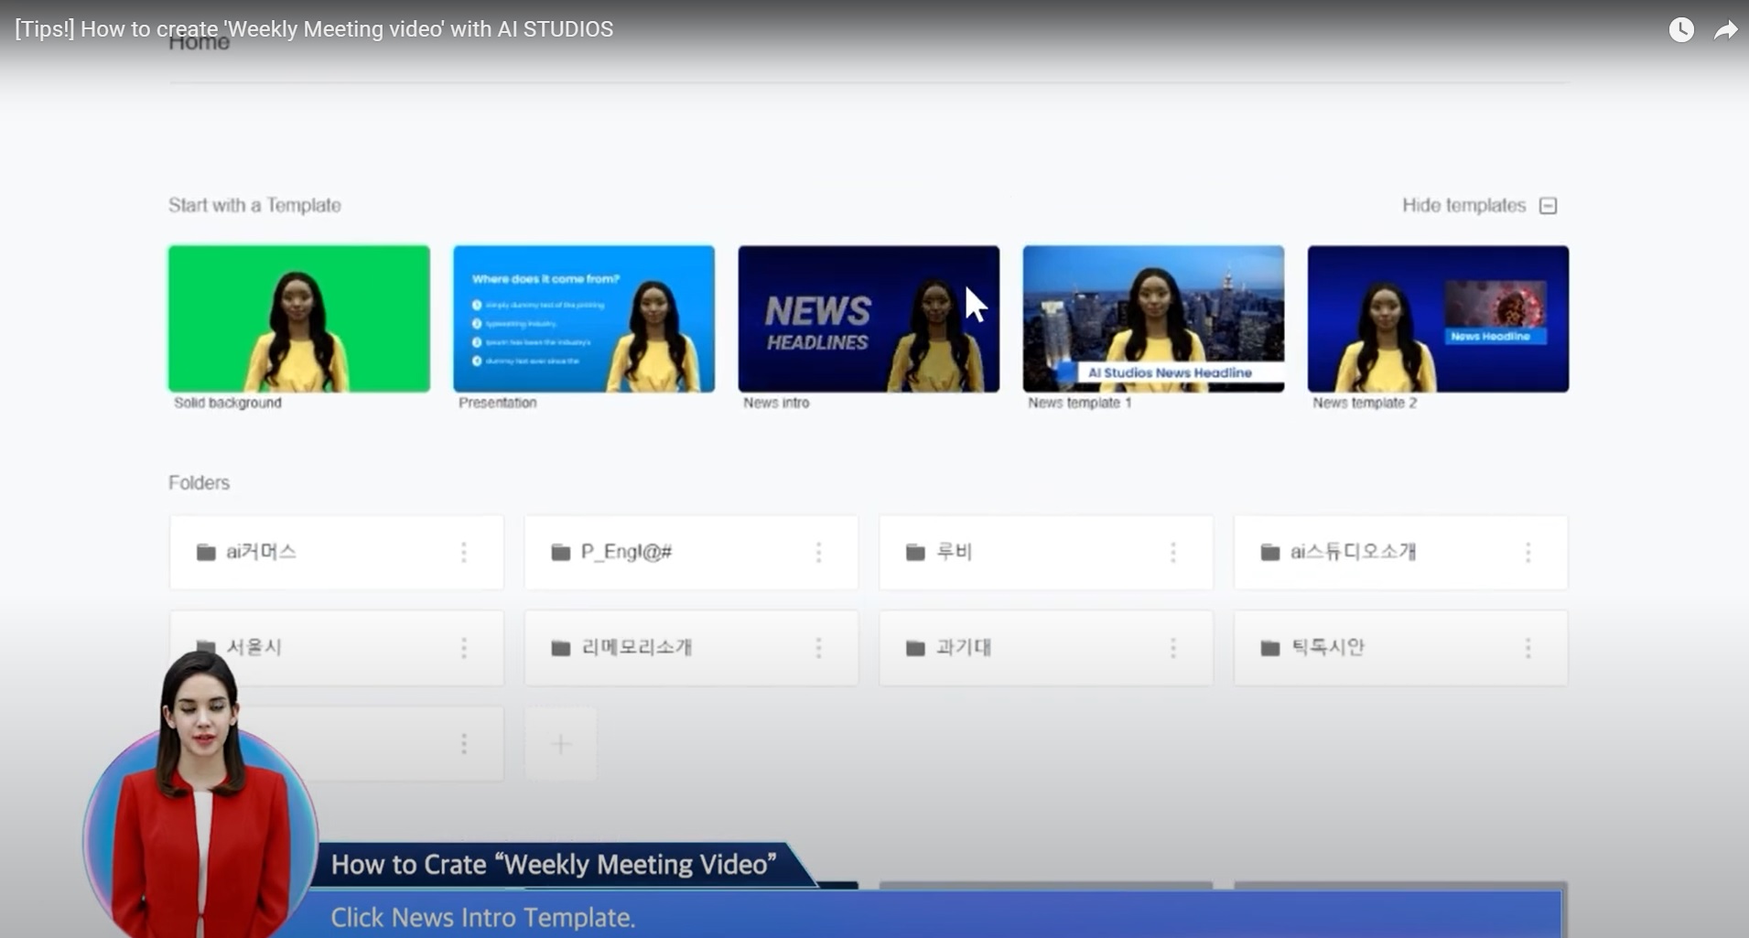Screen dimensions: 1749x938
Task: Add a new folder with plus button
Action: click(561, 743)
